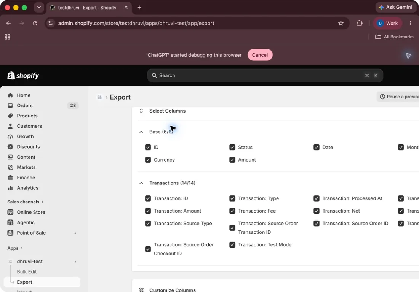The width and height of the screenshot is (419, 292).
Task: Click the dhruvi-test app icon
Action: [10, 262]
